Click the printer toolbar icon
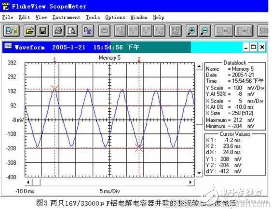Viewport: 272px width, 209px height. point(58,31)
